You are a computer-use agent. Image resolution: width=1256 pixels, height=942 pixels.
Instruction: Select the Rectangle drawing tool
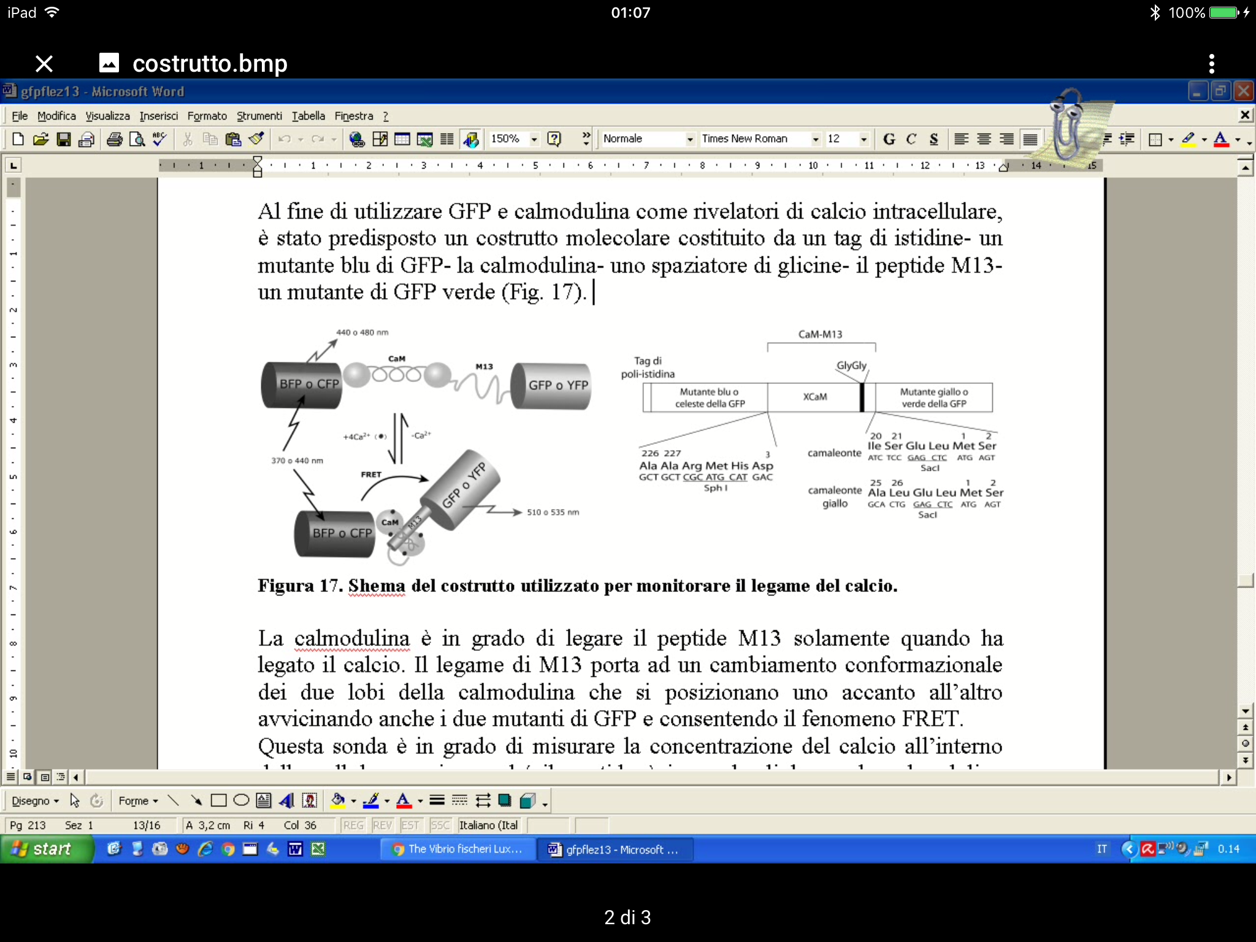pos(218,800)
